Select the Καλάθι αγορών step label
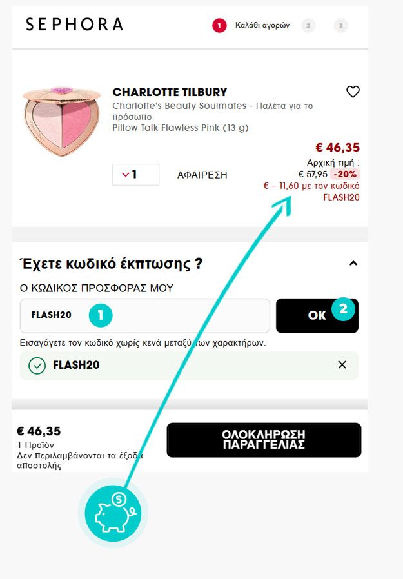This screenshot has width=403, height=579. [262, 26]
